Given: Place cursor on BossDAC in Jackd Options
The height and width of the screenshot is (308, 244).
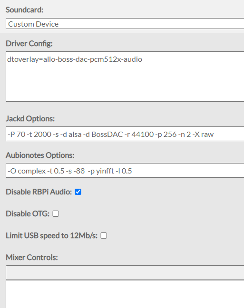Looking at the screenshot, I should click(x=107, y=135).
